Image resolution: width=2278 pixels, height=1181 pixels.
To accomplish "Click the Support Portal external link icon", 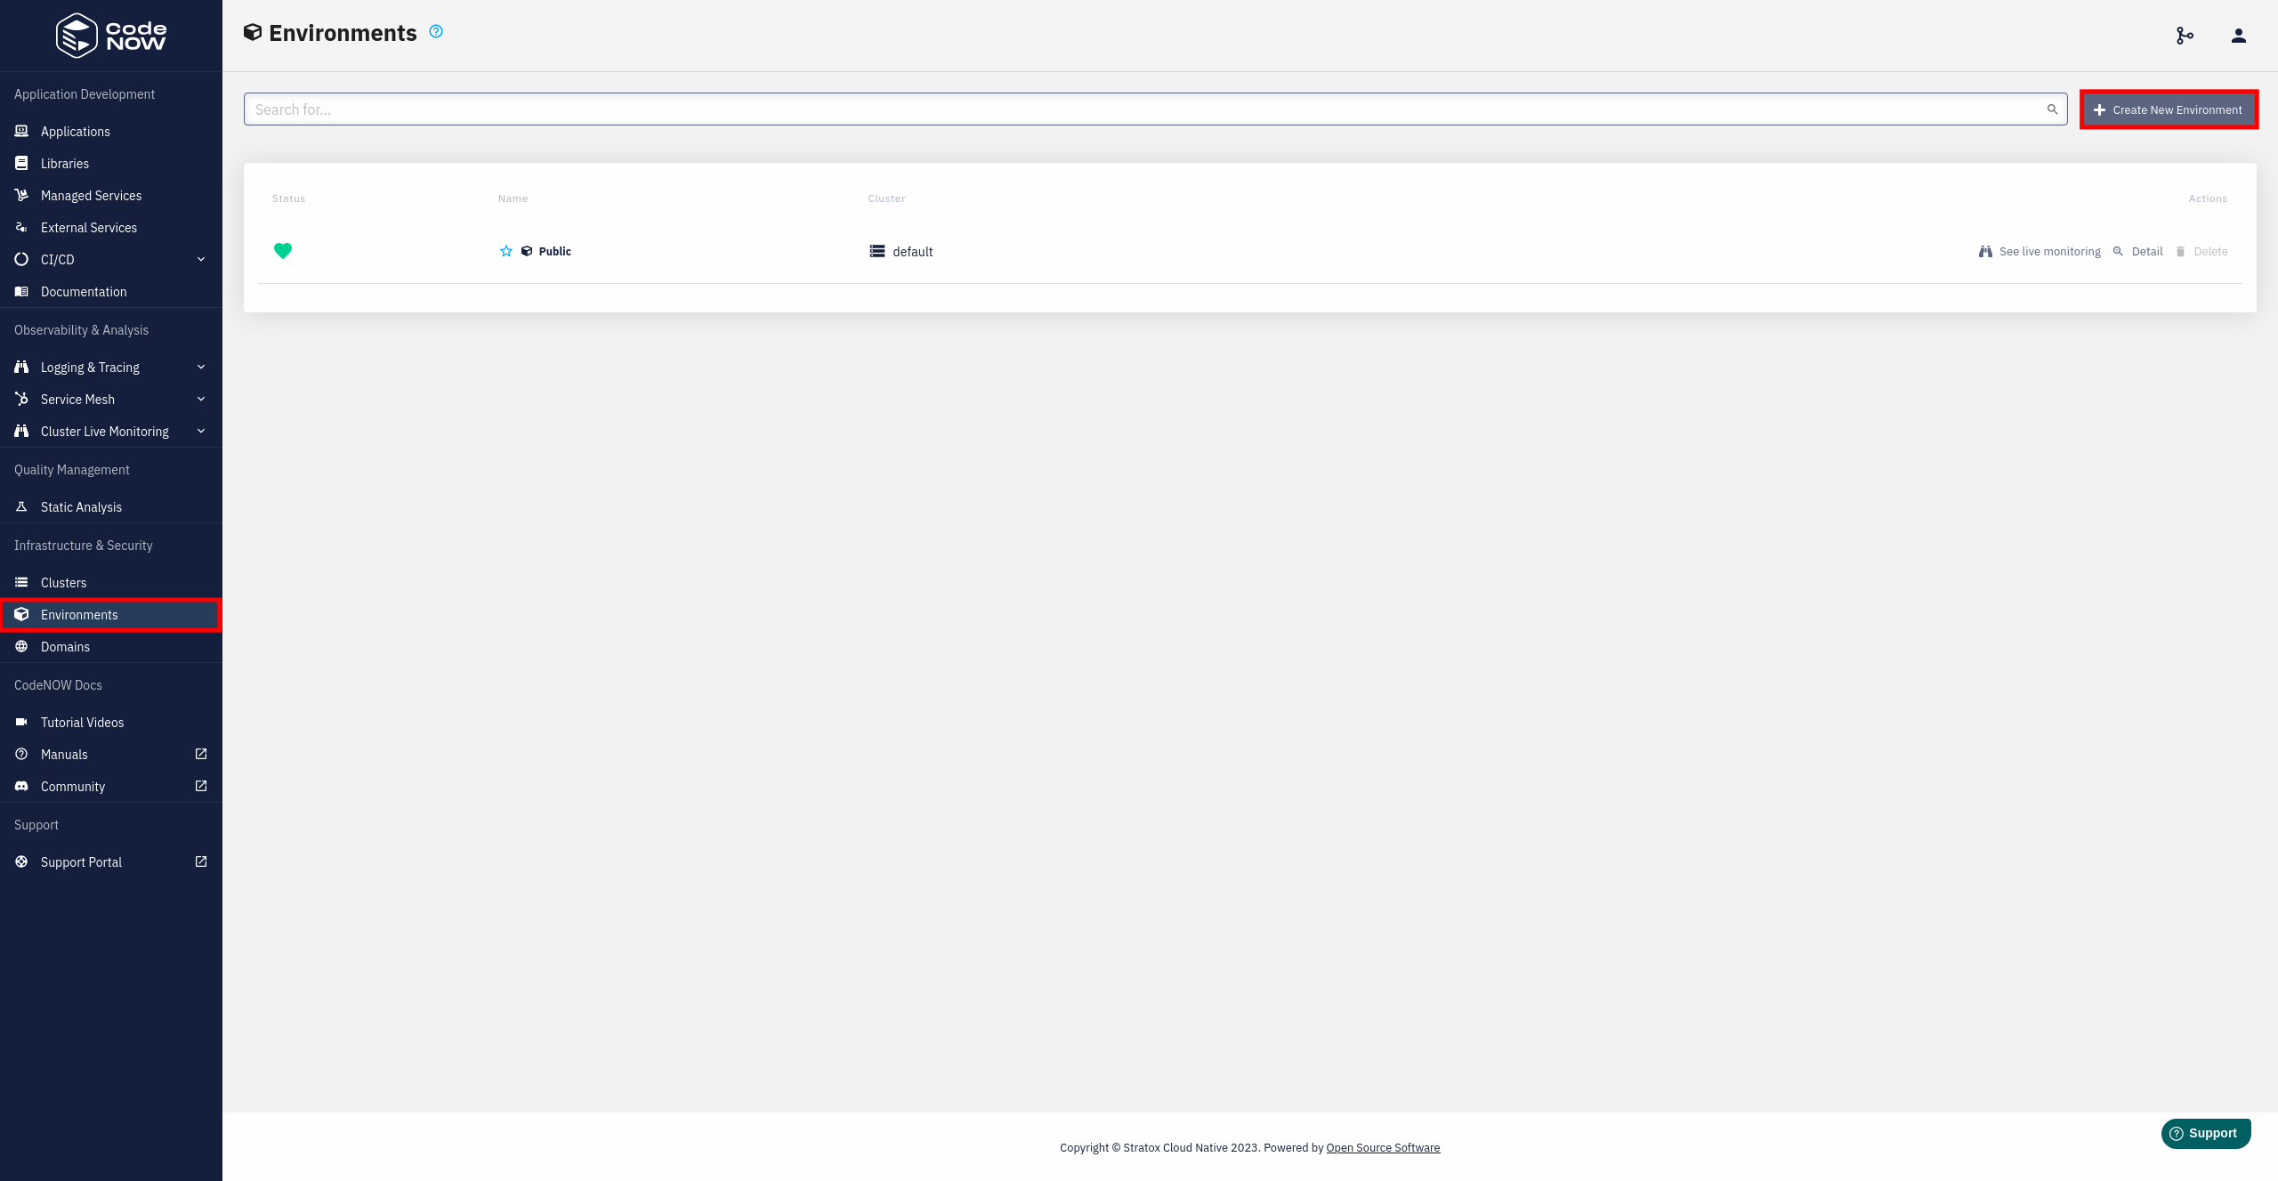I will point(201,861).
